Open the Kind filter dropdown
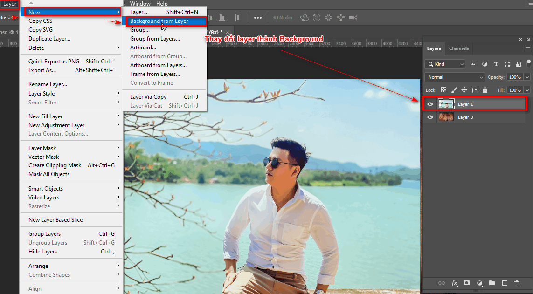This screenshot has width=533, height=294. pyautogui.click(x=444, y=64)
